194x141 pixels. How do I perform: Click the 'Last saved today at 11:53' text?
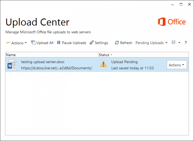point(132,68)
